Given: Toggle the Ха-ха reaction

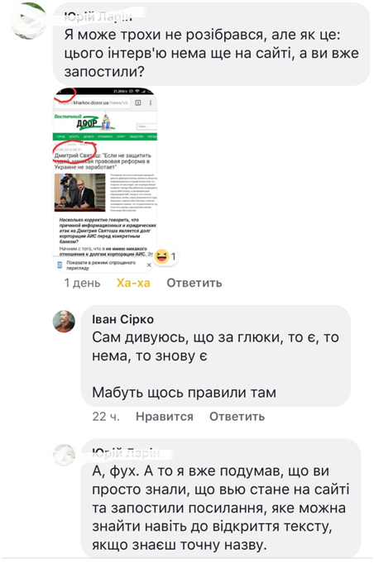Looking at the screenshot, I should tap(133, 283).
